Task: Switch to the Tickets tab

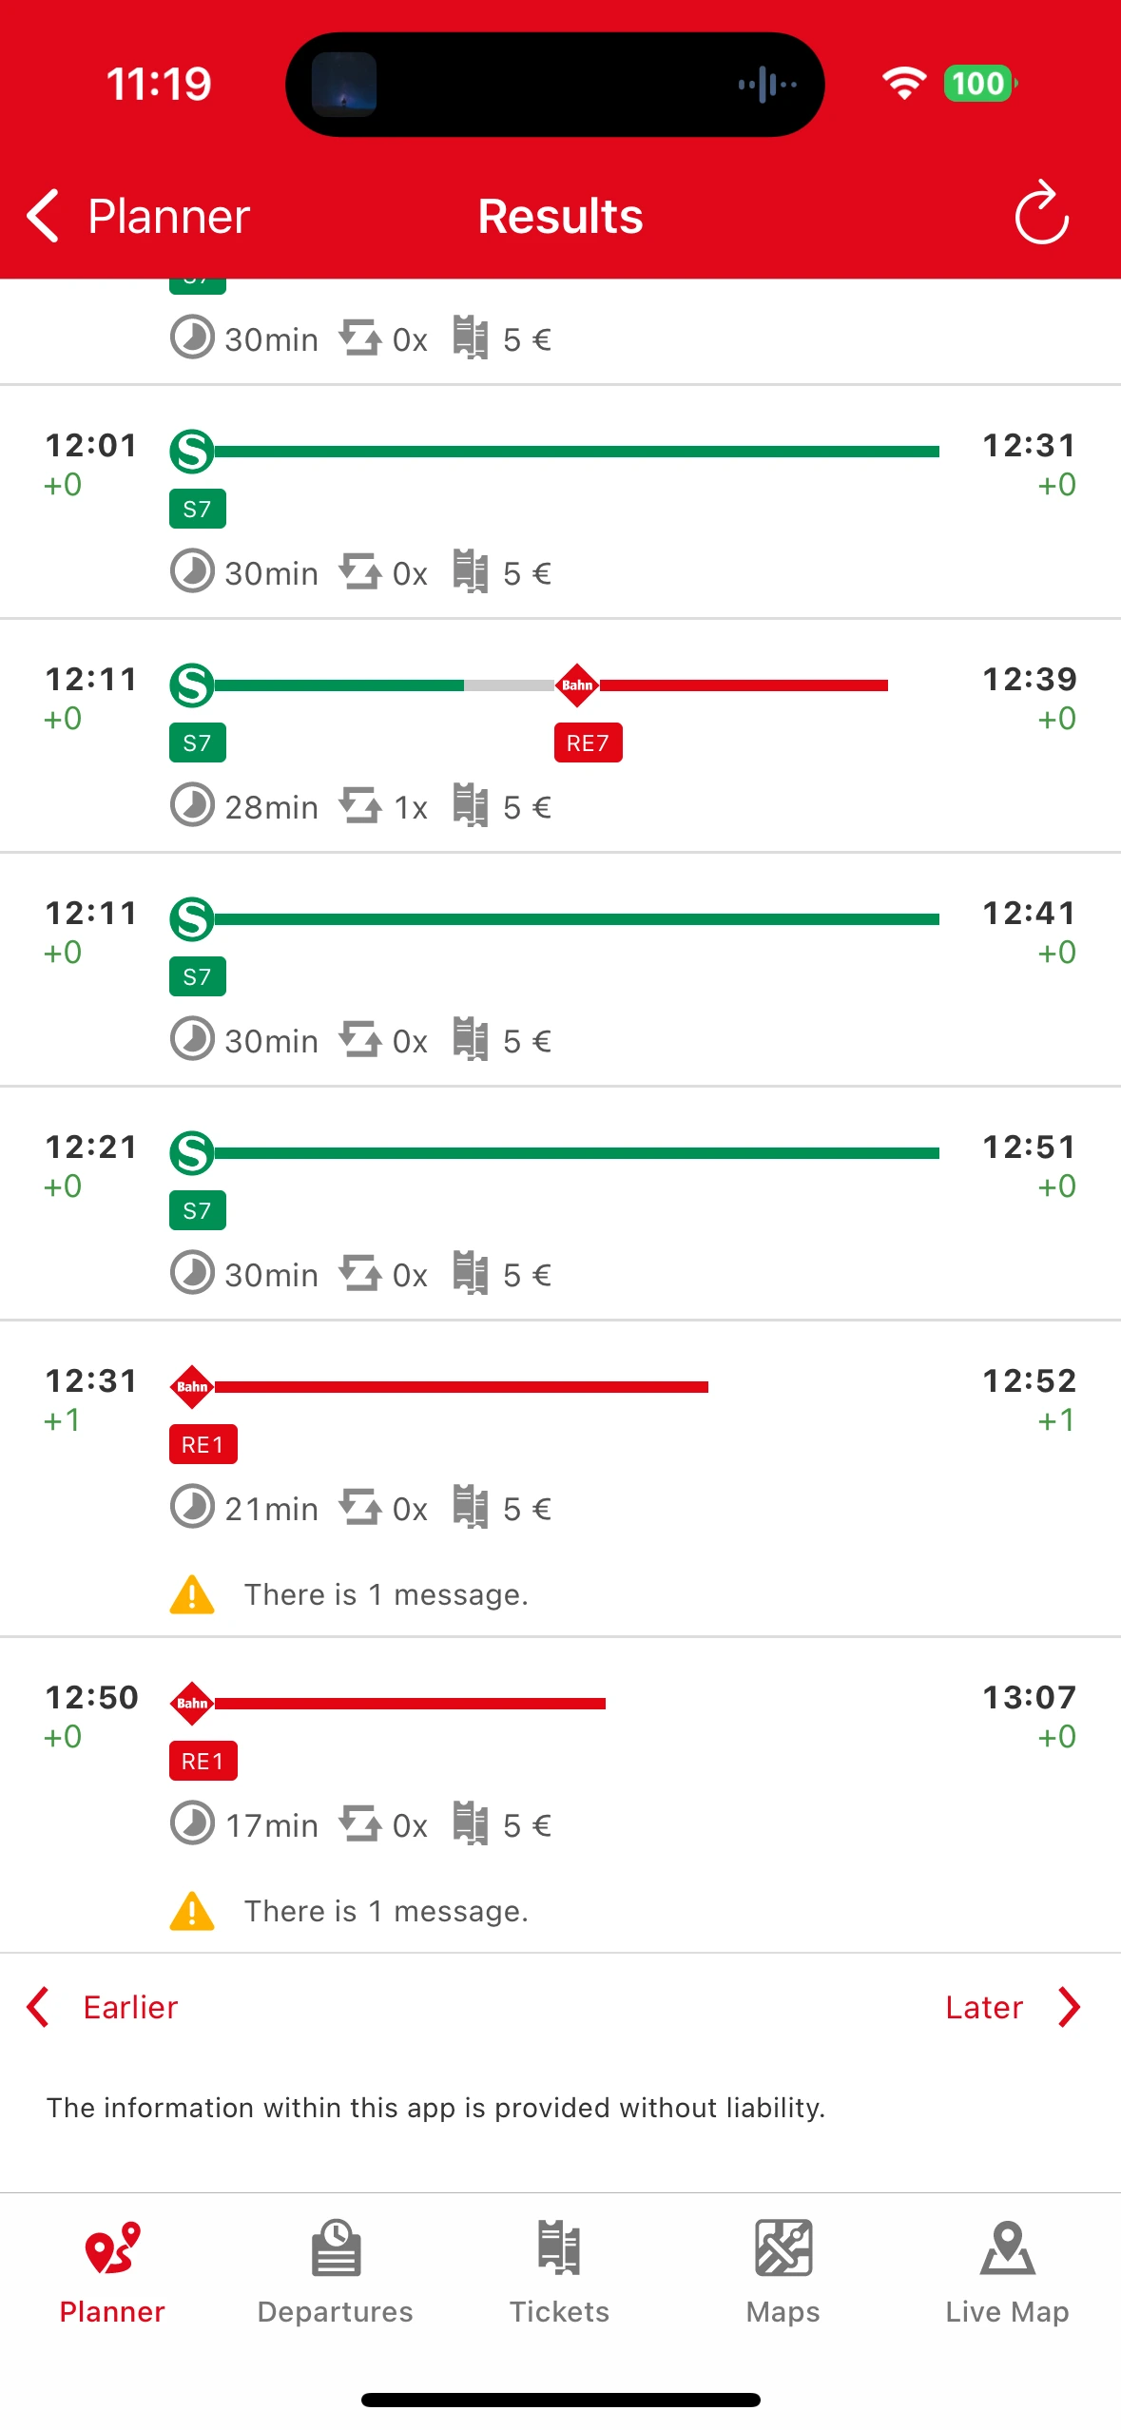Action: pyautogui.click(x=559, y=2272)
